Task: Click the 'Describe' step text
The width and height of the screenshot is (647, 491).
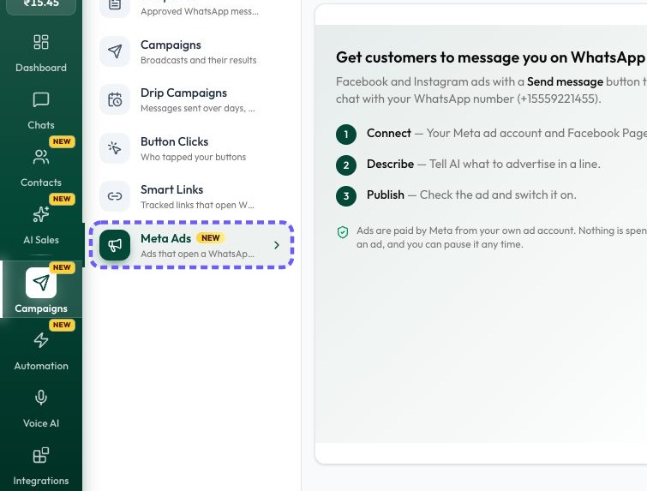Action: coord(390,164)
